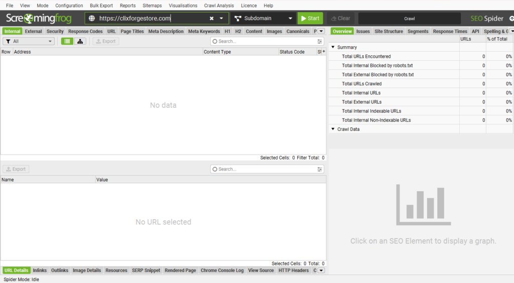The width and height of the screenshot is (514, 283).
Task: Clear the URL field with X icon
Action: tap(211, 19)
